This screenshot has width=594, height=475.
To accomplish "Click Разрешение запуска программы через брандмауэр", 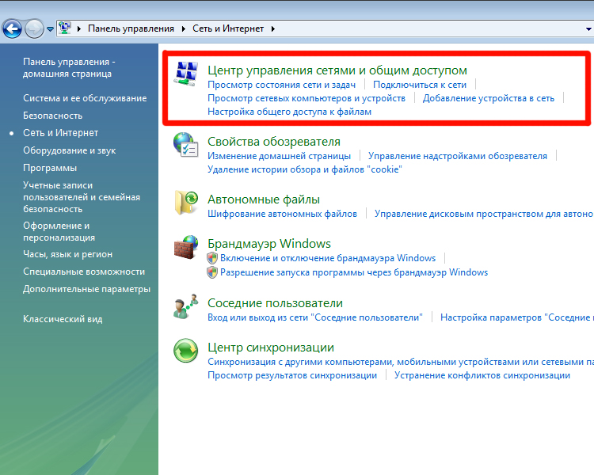I will tap(354, 272).
